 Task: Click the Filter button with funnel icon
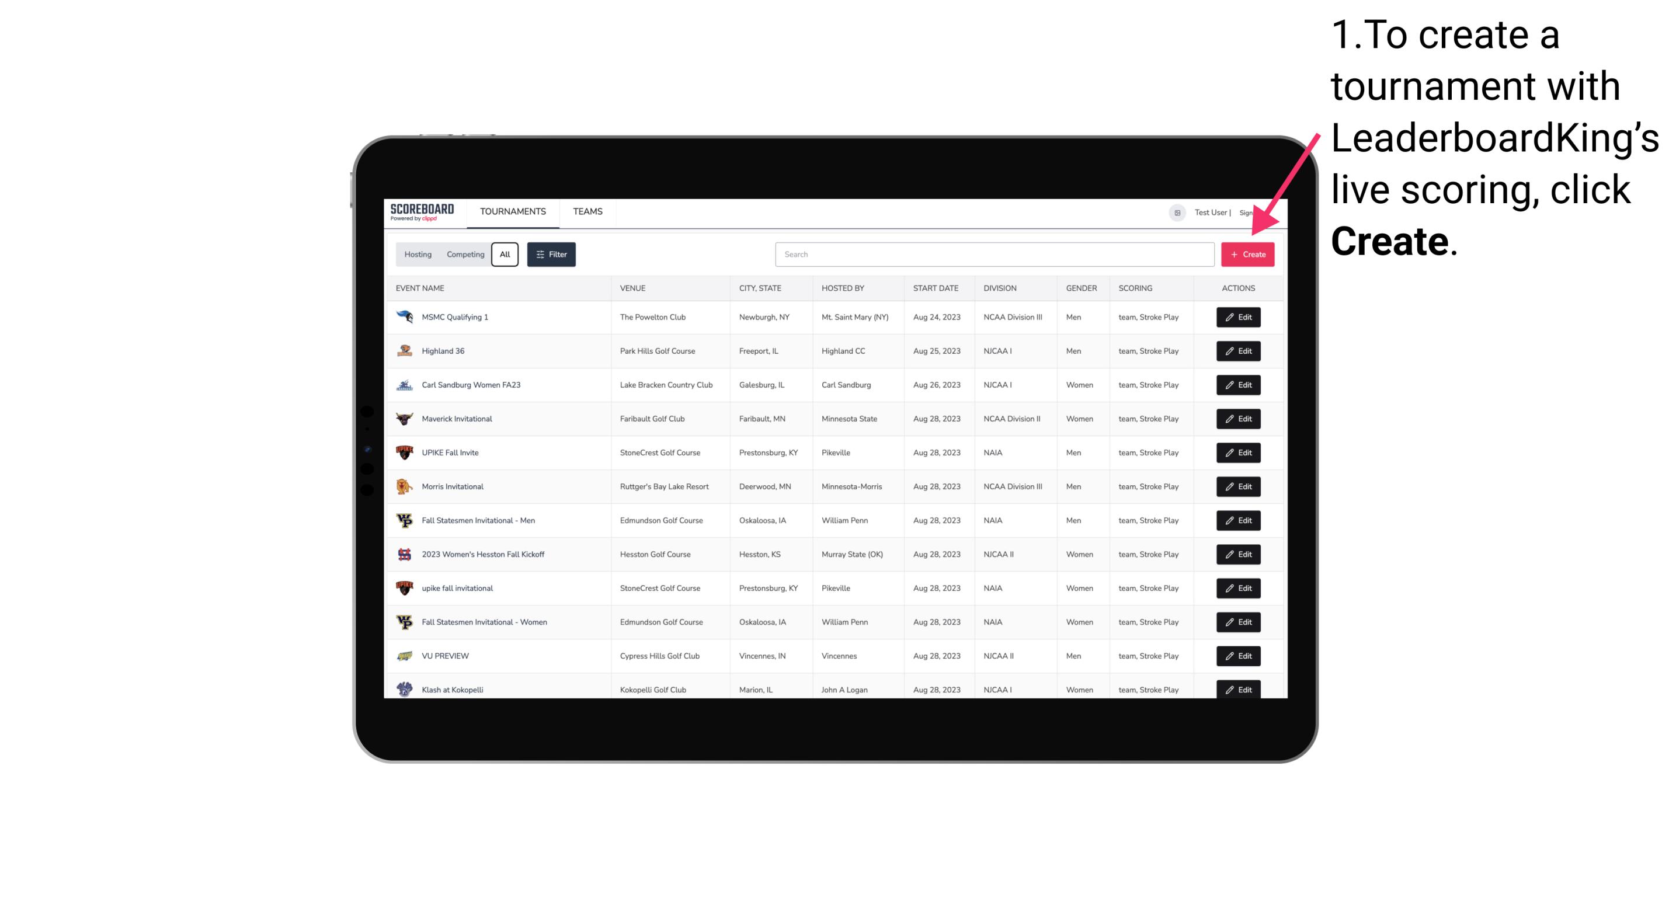552,255
